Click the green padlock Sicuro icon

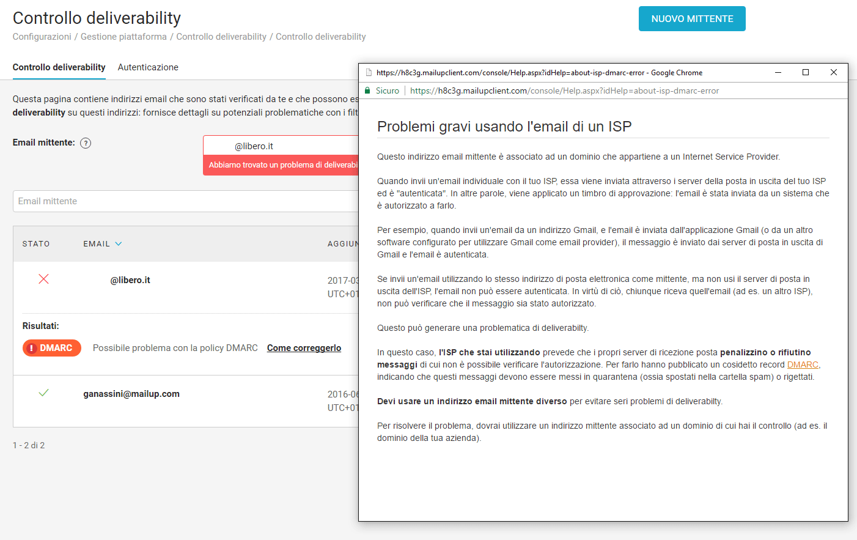(368, 91)
